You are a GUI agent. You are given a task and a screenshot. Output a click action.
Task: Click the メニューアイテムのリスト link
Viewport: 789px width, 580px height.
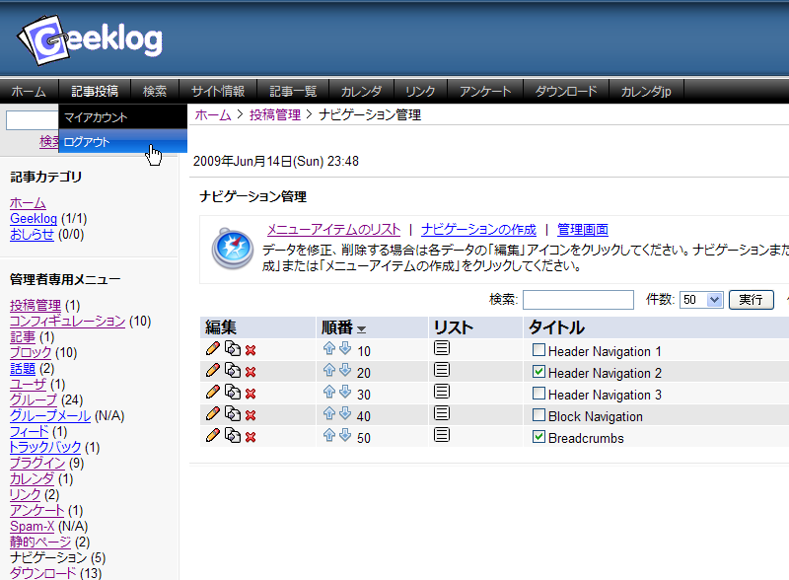click(333, 229)
